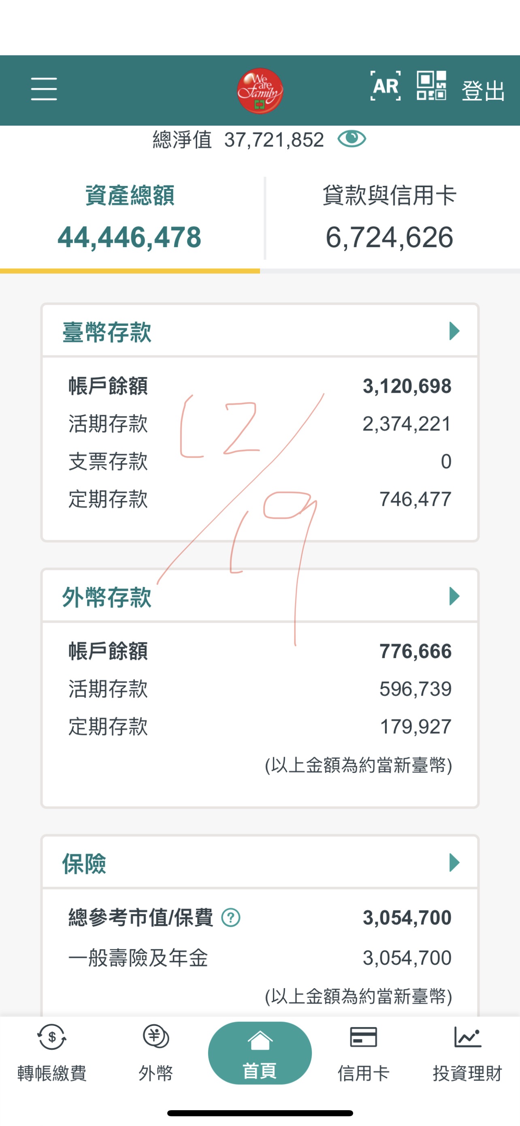Toggle net worth visibility eye icon
This screenshot has width=520, height=1126.
(352, 139)
